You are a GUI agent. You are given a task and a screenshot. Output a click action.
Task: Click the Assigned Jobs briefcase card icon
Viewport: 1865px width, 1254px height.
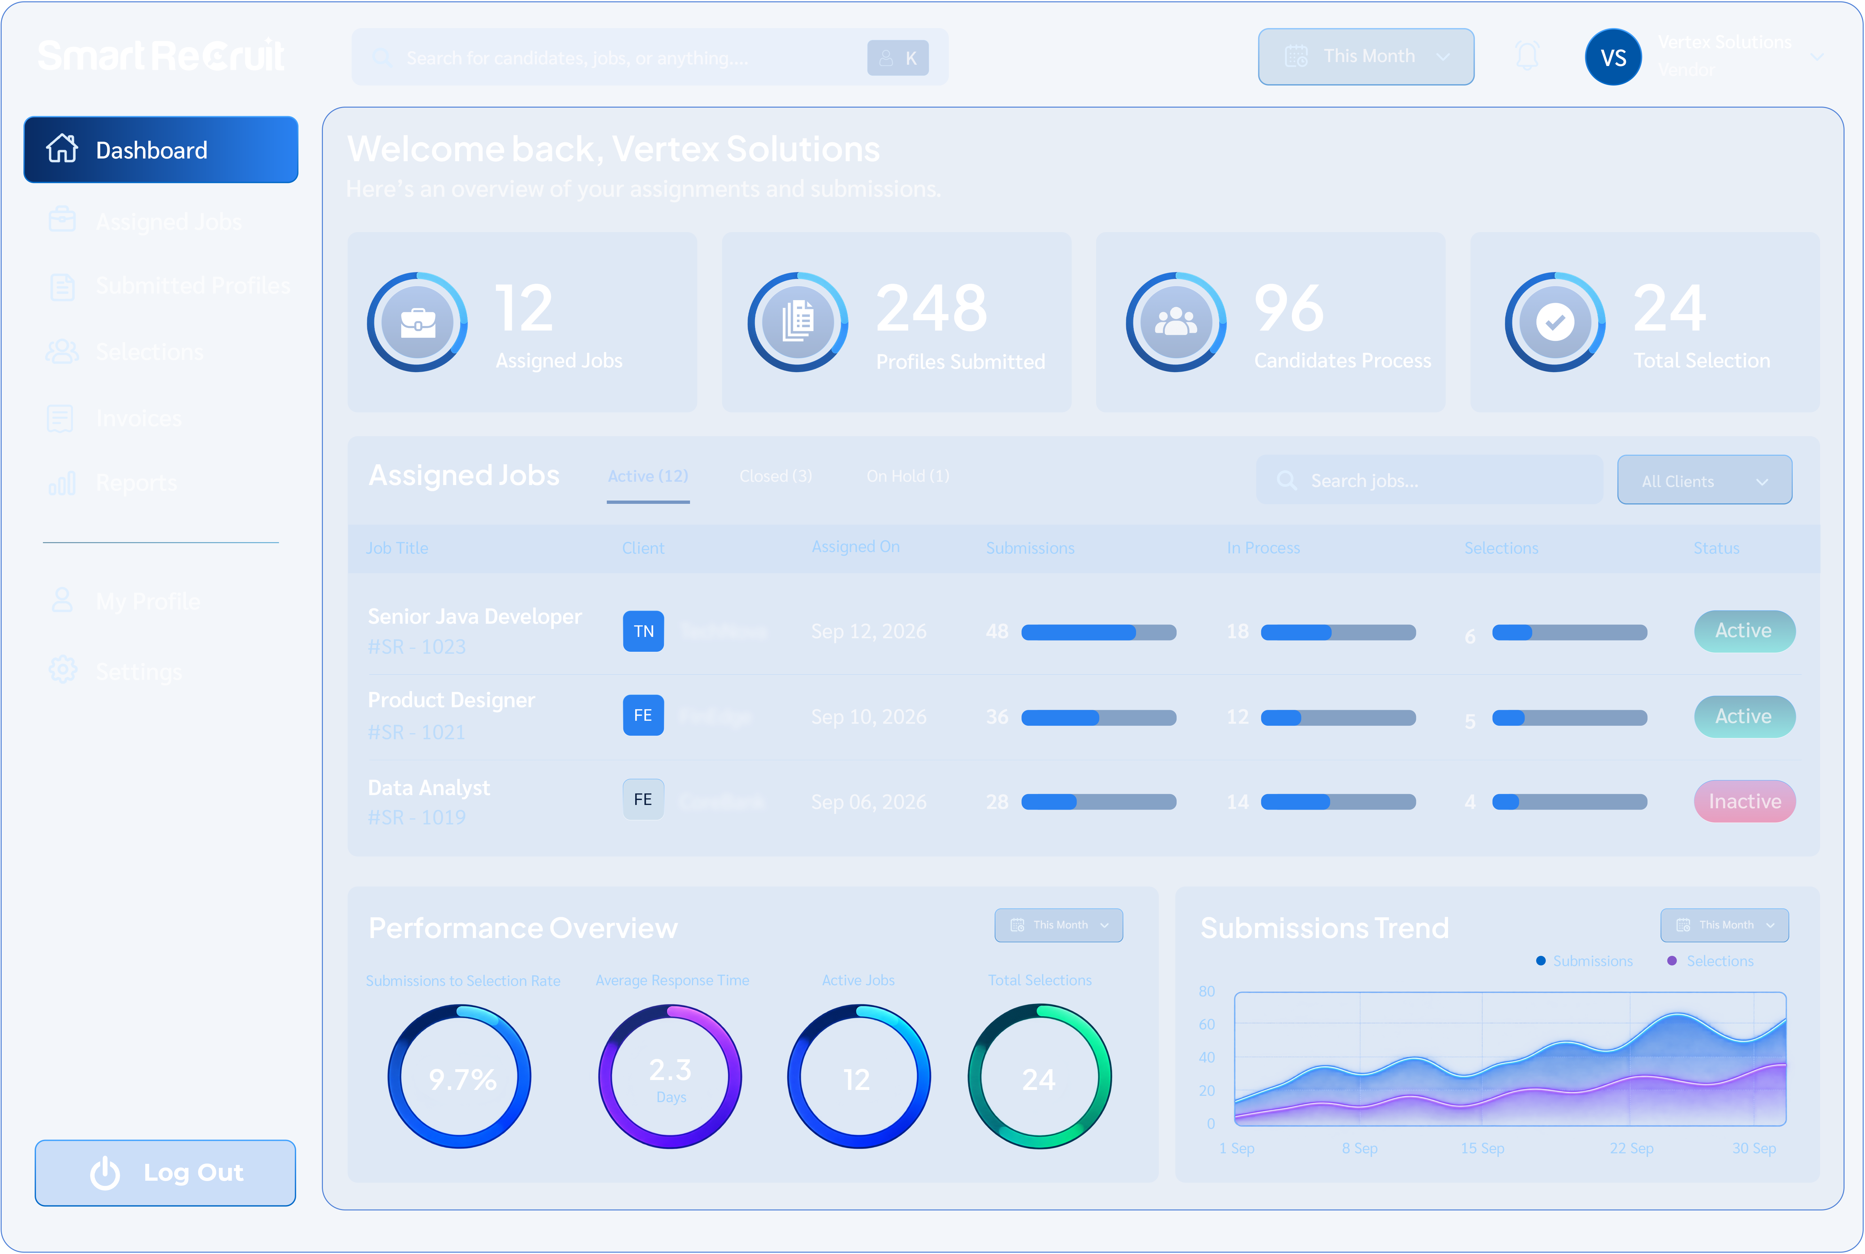pos(417,322)
